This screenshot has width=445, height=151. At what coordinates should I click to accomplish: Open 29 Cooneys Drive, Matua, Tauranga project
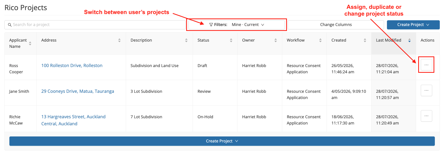78,91
